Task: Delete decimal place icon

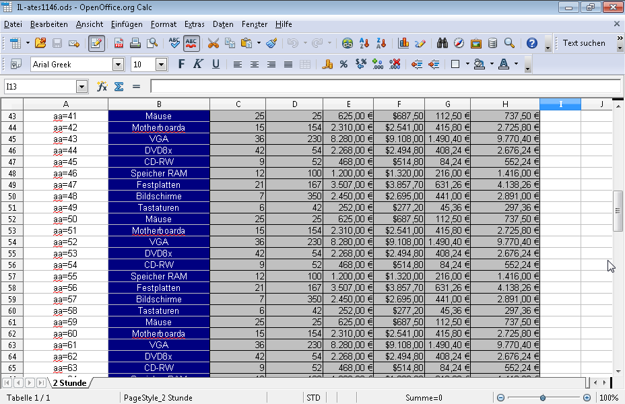Action: coord(395,64)
